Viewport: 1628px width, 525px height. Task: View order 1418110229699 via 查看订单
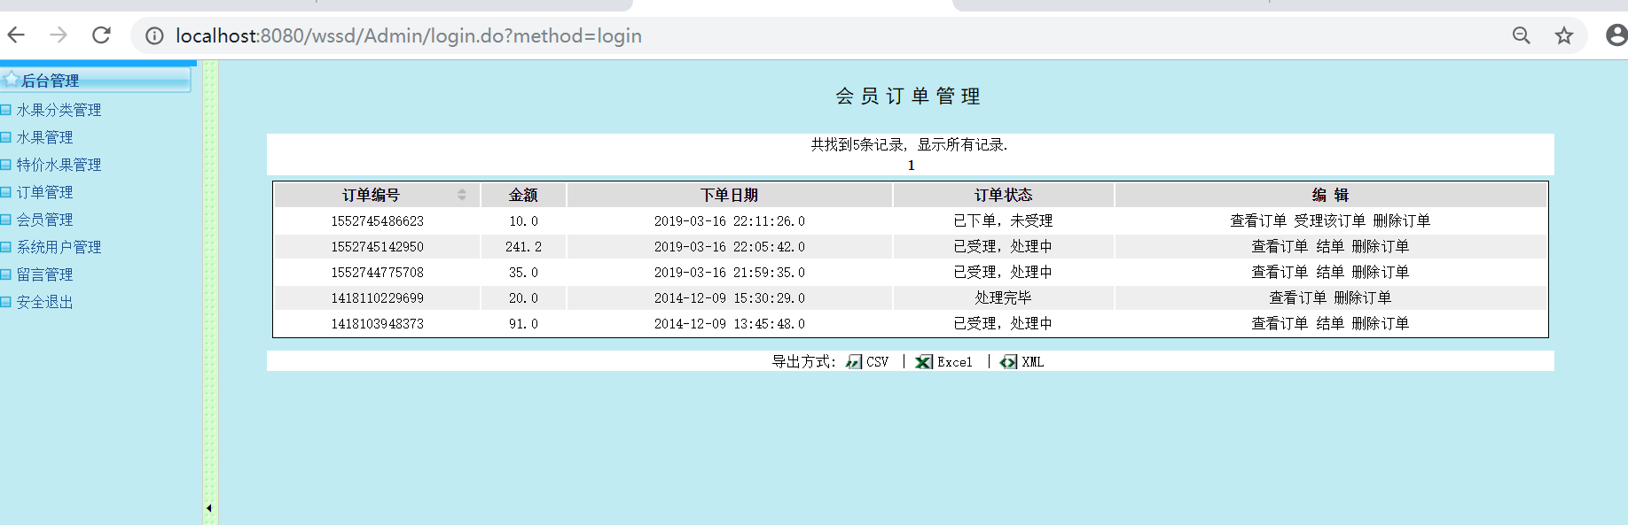tap(1297, 297)
